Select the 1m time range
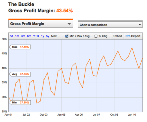 (17, 36)
